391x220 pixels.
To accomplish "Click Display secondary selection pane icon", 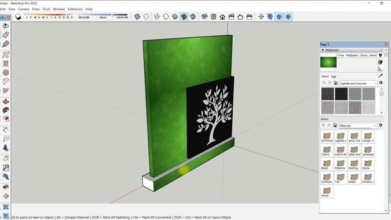I will [380, 56].
